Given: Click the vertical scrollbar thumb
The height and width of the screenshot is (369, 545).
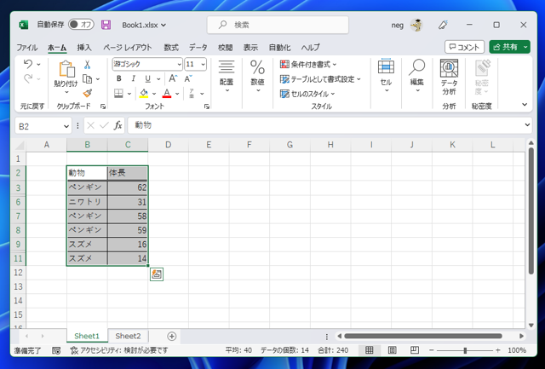Looking at the screenshot, I should [x=531, y=210].
